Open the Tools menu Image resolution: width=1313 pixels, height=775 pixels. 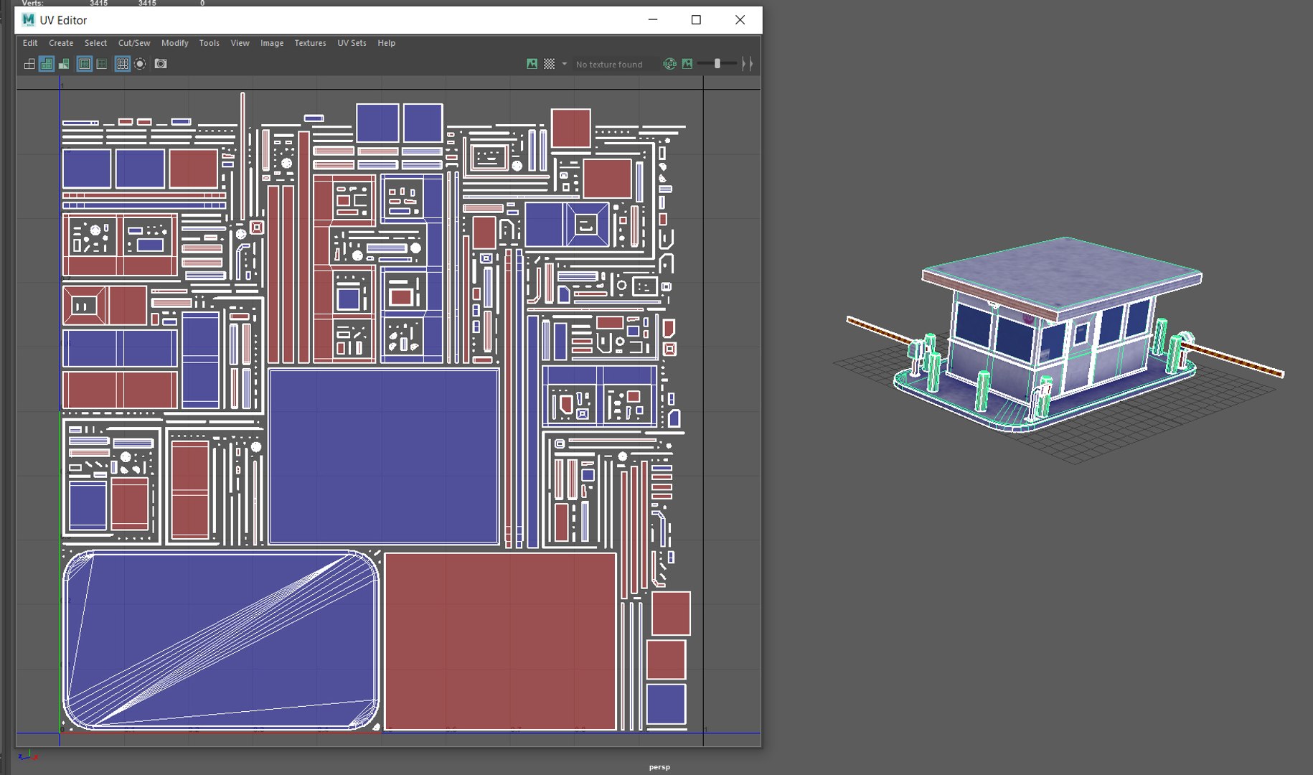point(209,43)
